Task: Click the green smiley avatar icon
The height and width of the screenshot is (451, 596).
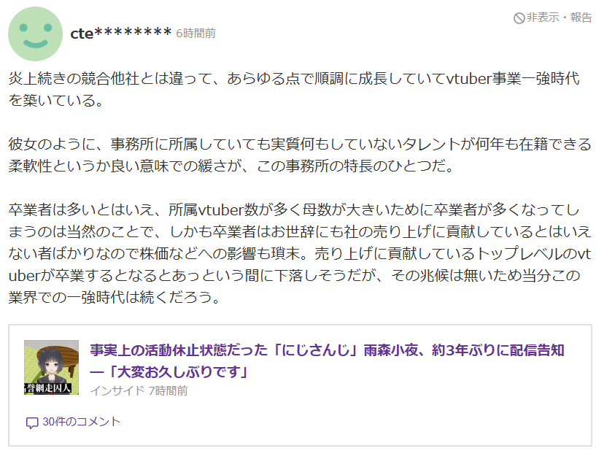Action: [x=35, y=34]
